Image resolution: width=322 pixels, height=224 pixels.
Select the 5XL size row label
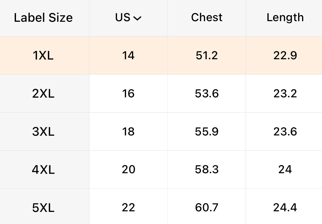point(43,208)
